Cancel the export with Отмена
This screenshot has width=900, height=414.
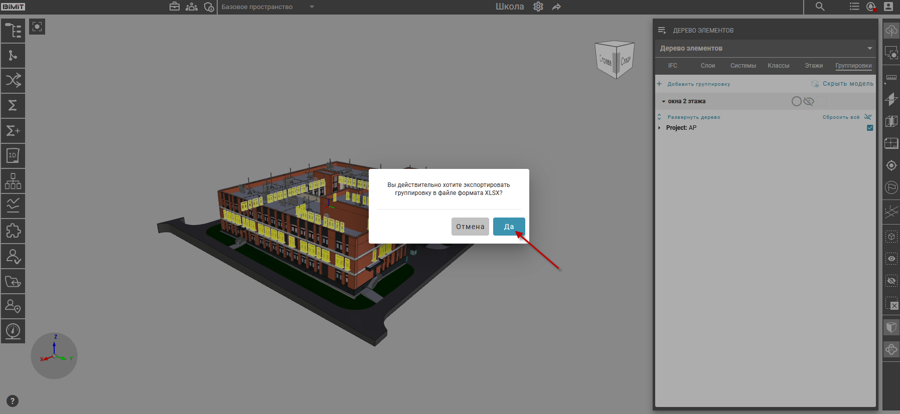(470, 227)
